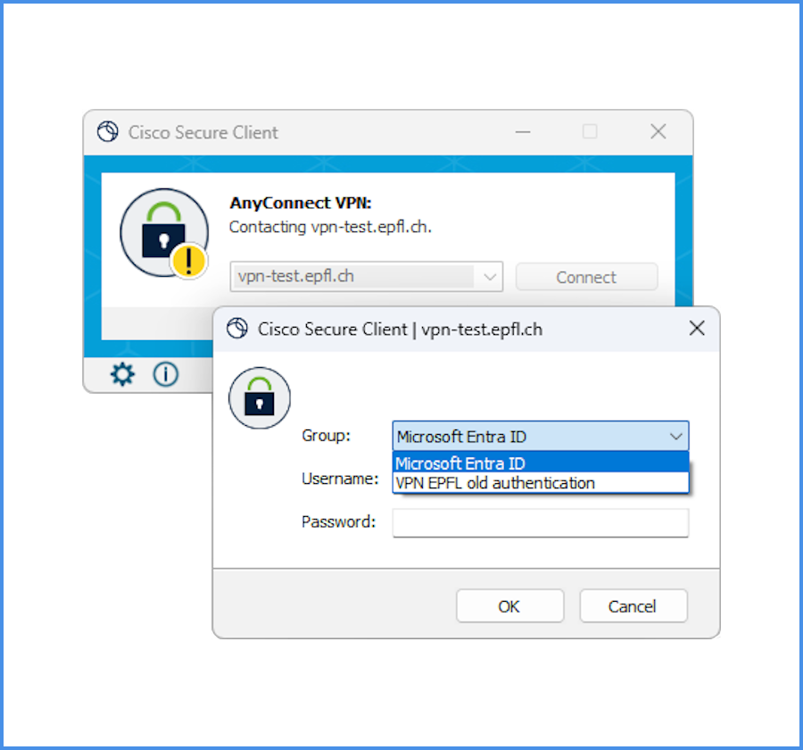Click the Cisco globe icon in main title bar

(107, 132)
